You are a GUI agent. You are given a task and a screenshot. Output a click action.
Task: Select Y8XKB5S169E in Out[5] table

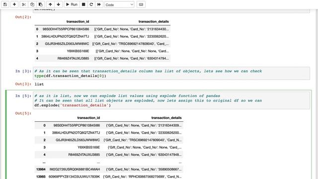click(88, 147)
